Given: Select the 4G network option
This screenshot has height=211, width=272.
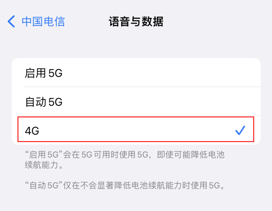Looking at the screenshot, I should point(136,130).
